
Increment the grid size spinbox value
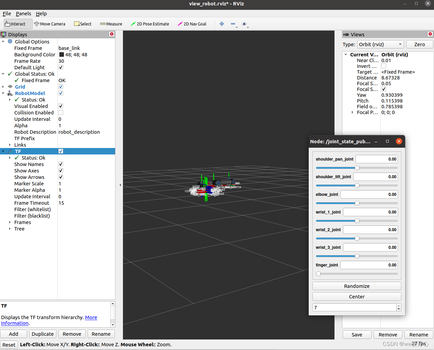click(399, 305)
